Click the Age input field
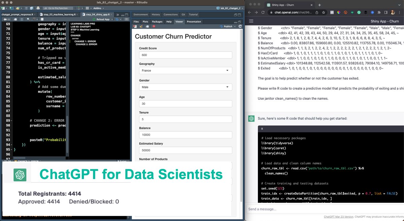404x221 pixels. (x=186, y=104)
